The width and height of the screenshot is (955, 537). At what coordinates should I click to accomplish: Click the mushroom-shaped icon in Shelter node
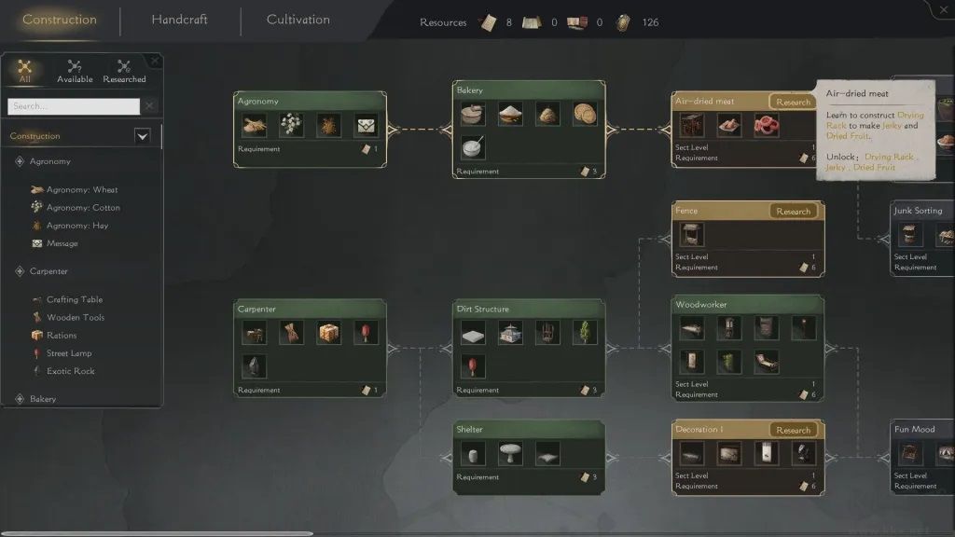coord(510,454)
